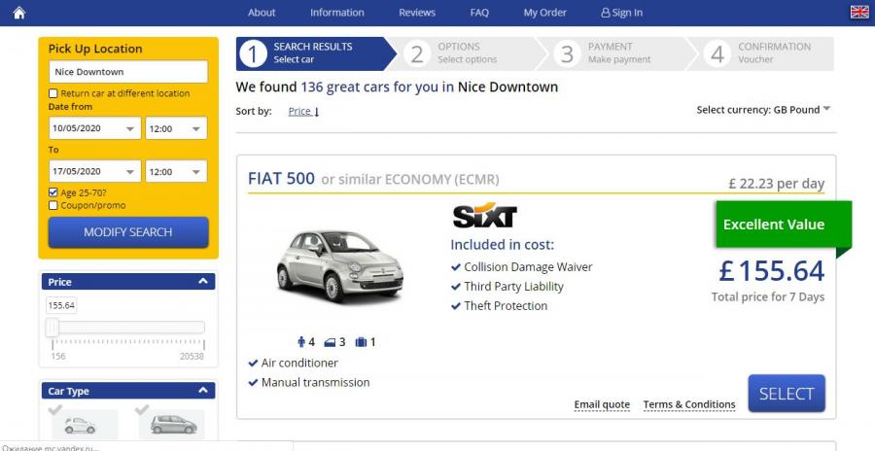Open the return date 17/05/2020 dropdown
Image resolution: width=875 pixels, height=451 pixels.
click(95, 171)
